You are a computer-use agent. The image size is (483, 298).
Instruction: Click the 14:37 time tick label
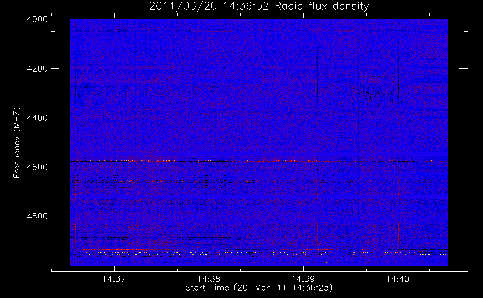[114, 279]
